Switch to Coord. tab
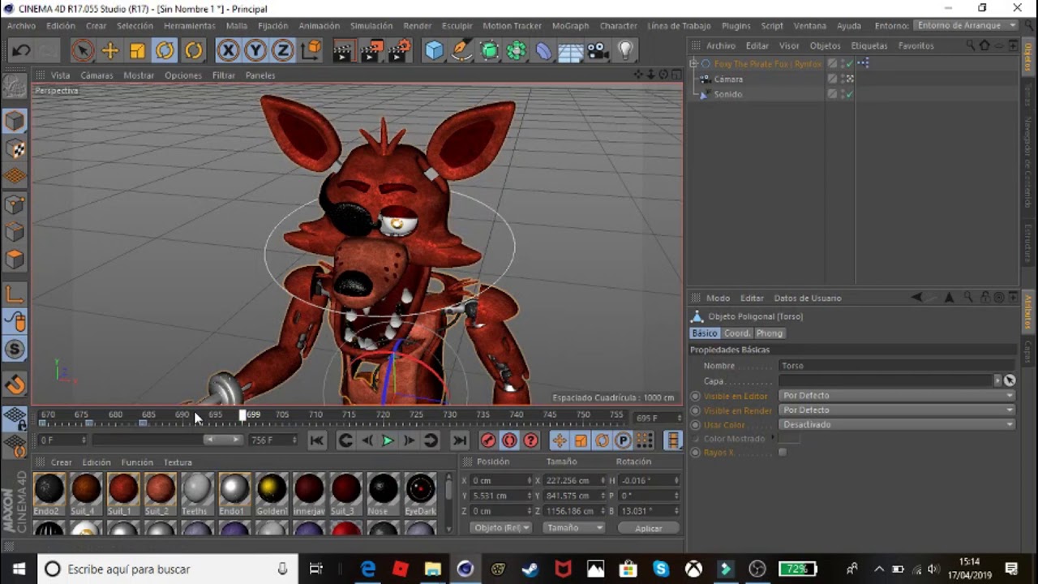The height and width of the screenshot is (584, 1038). pos(737,333)
